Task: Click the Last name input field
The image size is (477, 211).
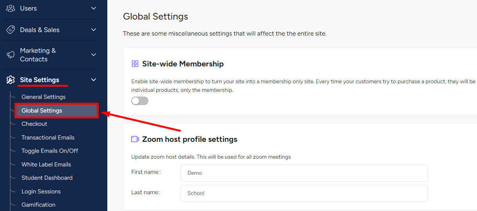Action: click(304, 193)
